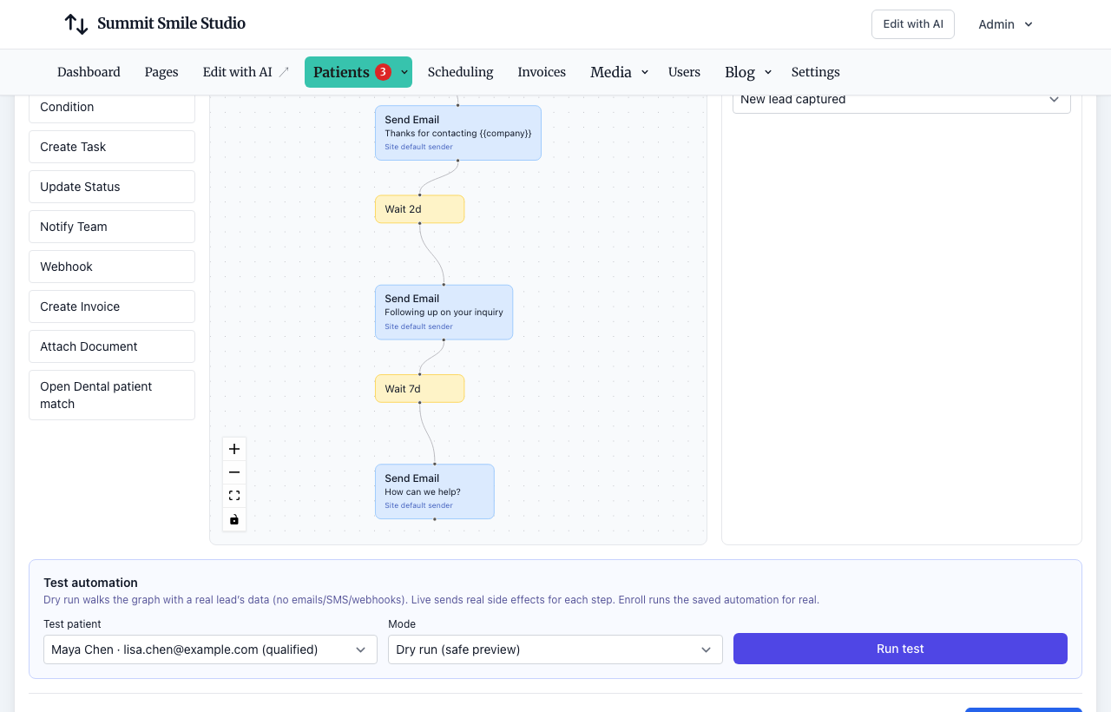1111x712 pixels.
Task: Open the Settings tab
Action: pos(816,72)
